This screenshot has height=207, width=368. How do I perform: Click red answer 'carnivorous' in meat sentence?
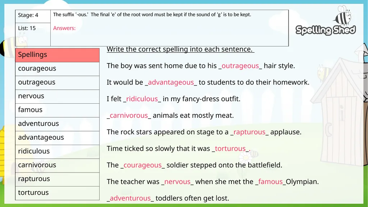click(x=129, y=116)
